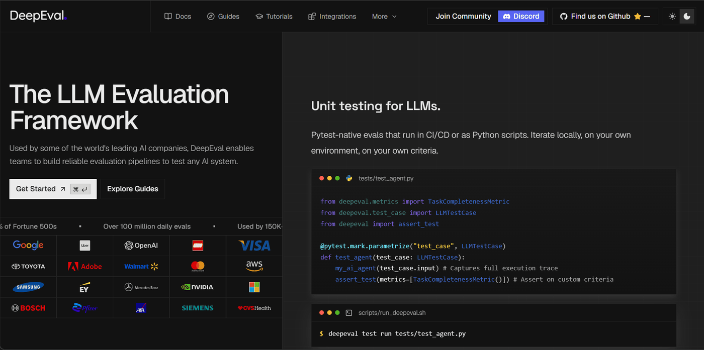704x350 pixels.
Task: Click the terminal icon beside run_deepeval.sh
Action: pos(349,313)
